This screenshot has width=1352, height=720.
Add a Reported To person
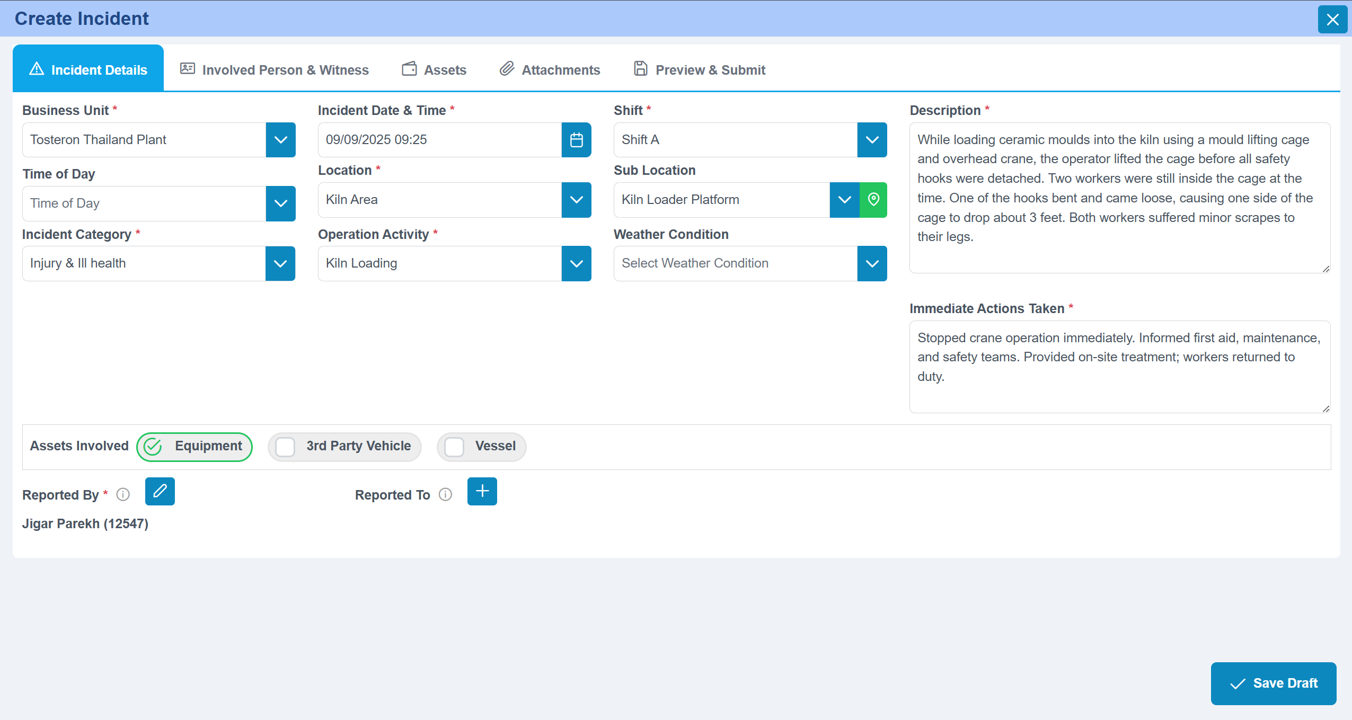(482, 491)
